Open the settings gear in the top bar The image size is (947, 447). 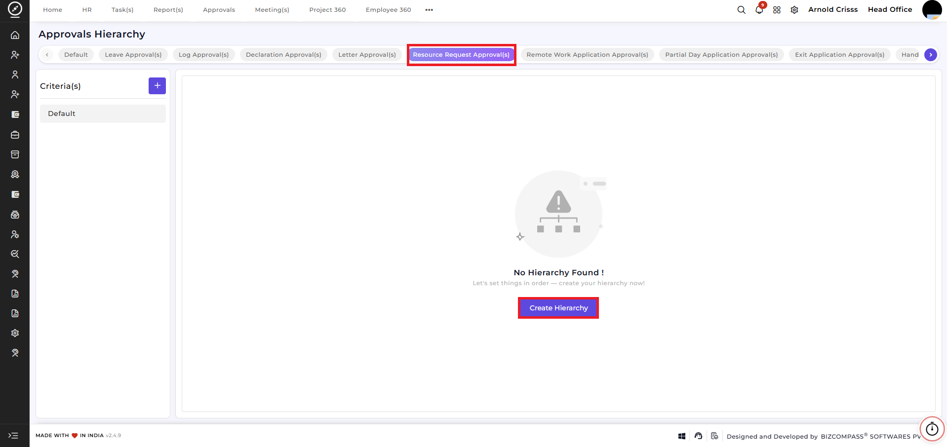(794, 10)
